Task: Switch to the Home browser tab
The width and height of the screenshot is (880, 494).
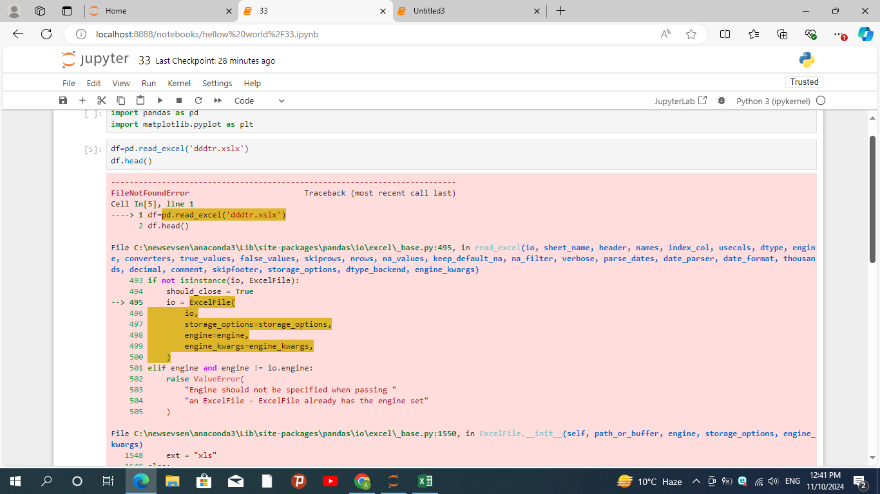Action: click(161, 11)
